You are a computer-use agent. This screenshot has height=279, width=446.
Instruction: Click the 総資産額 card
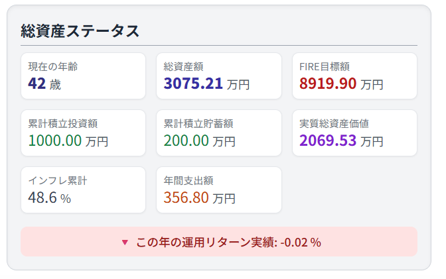219,76
